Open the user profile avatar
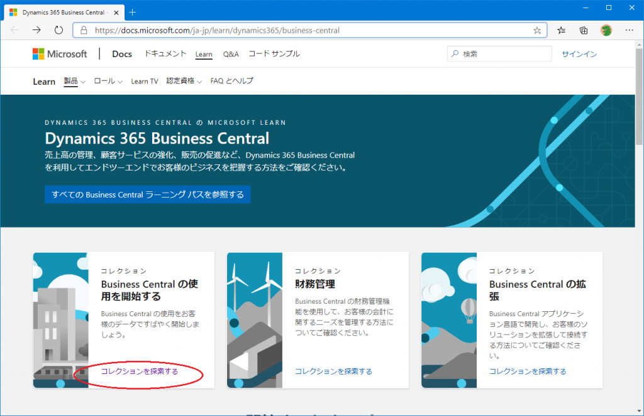 click(x=606, y=30)
